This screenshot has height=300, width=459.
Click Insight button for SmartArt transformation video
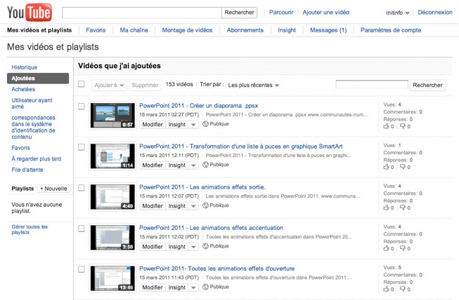177,165
